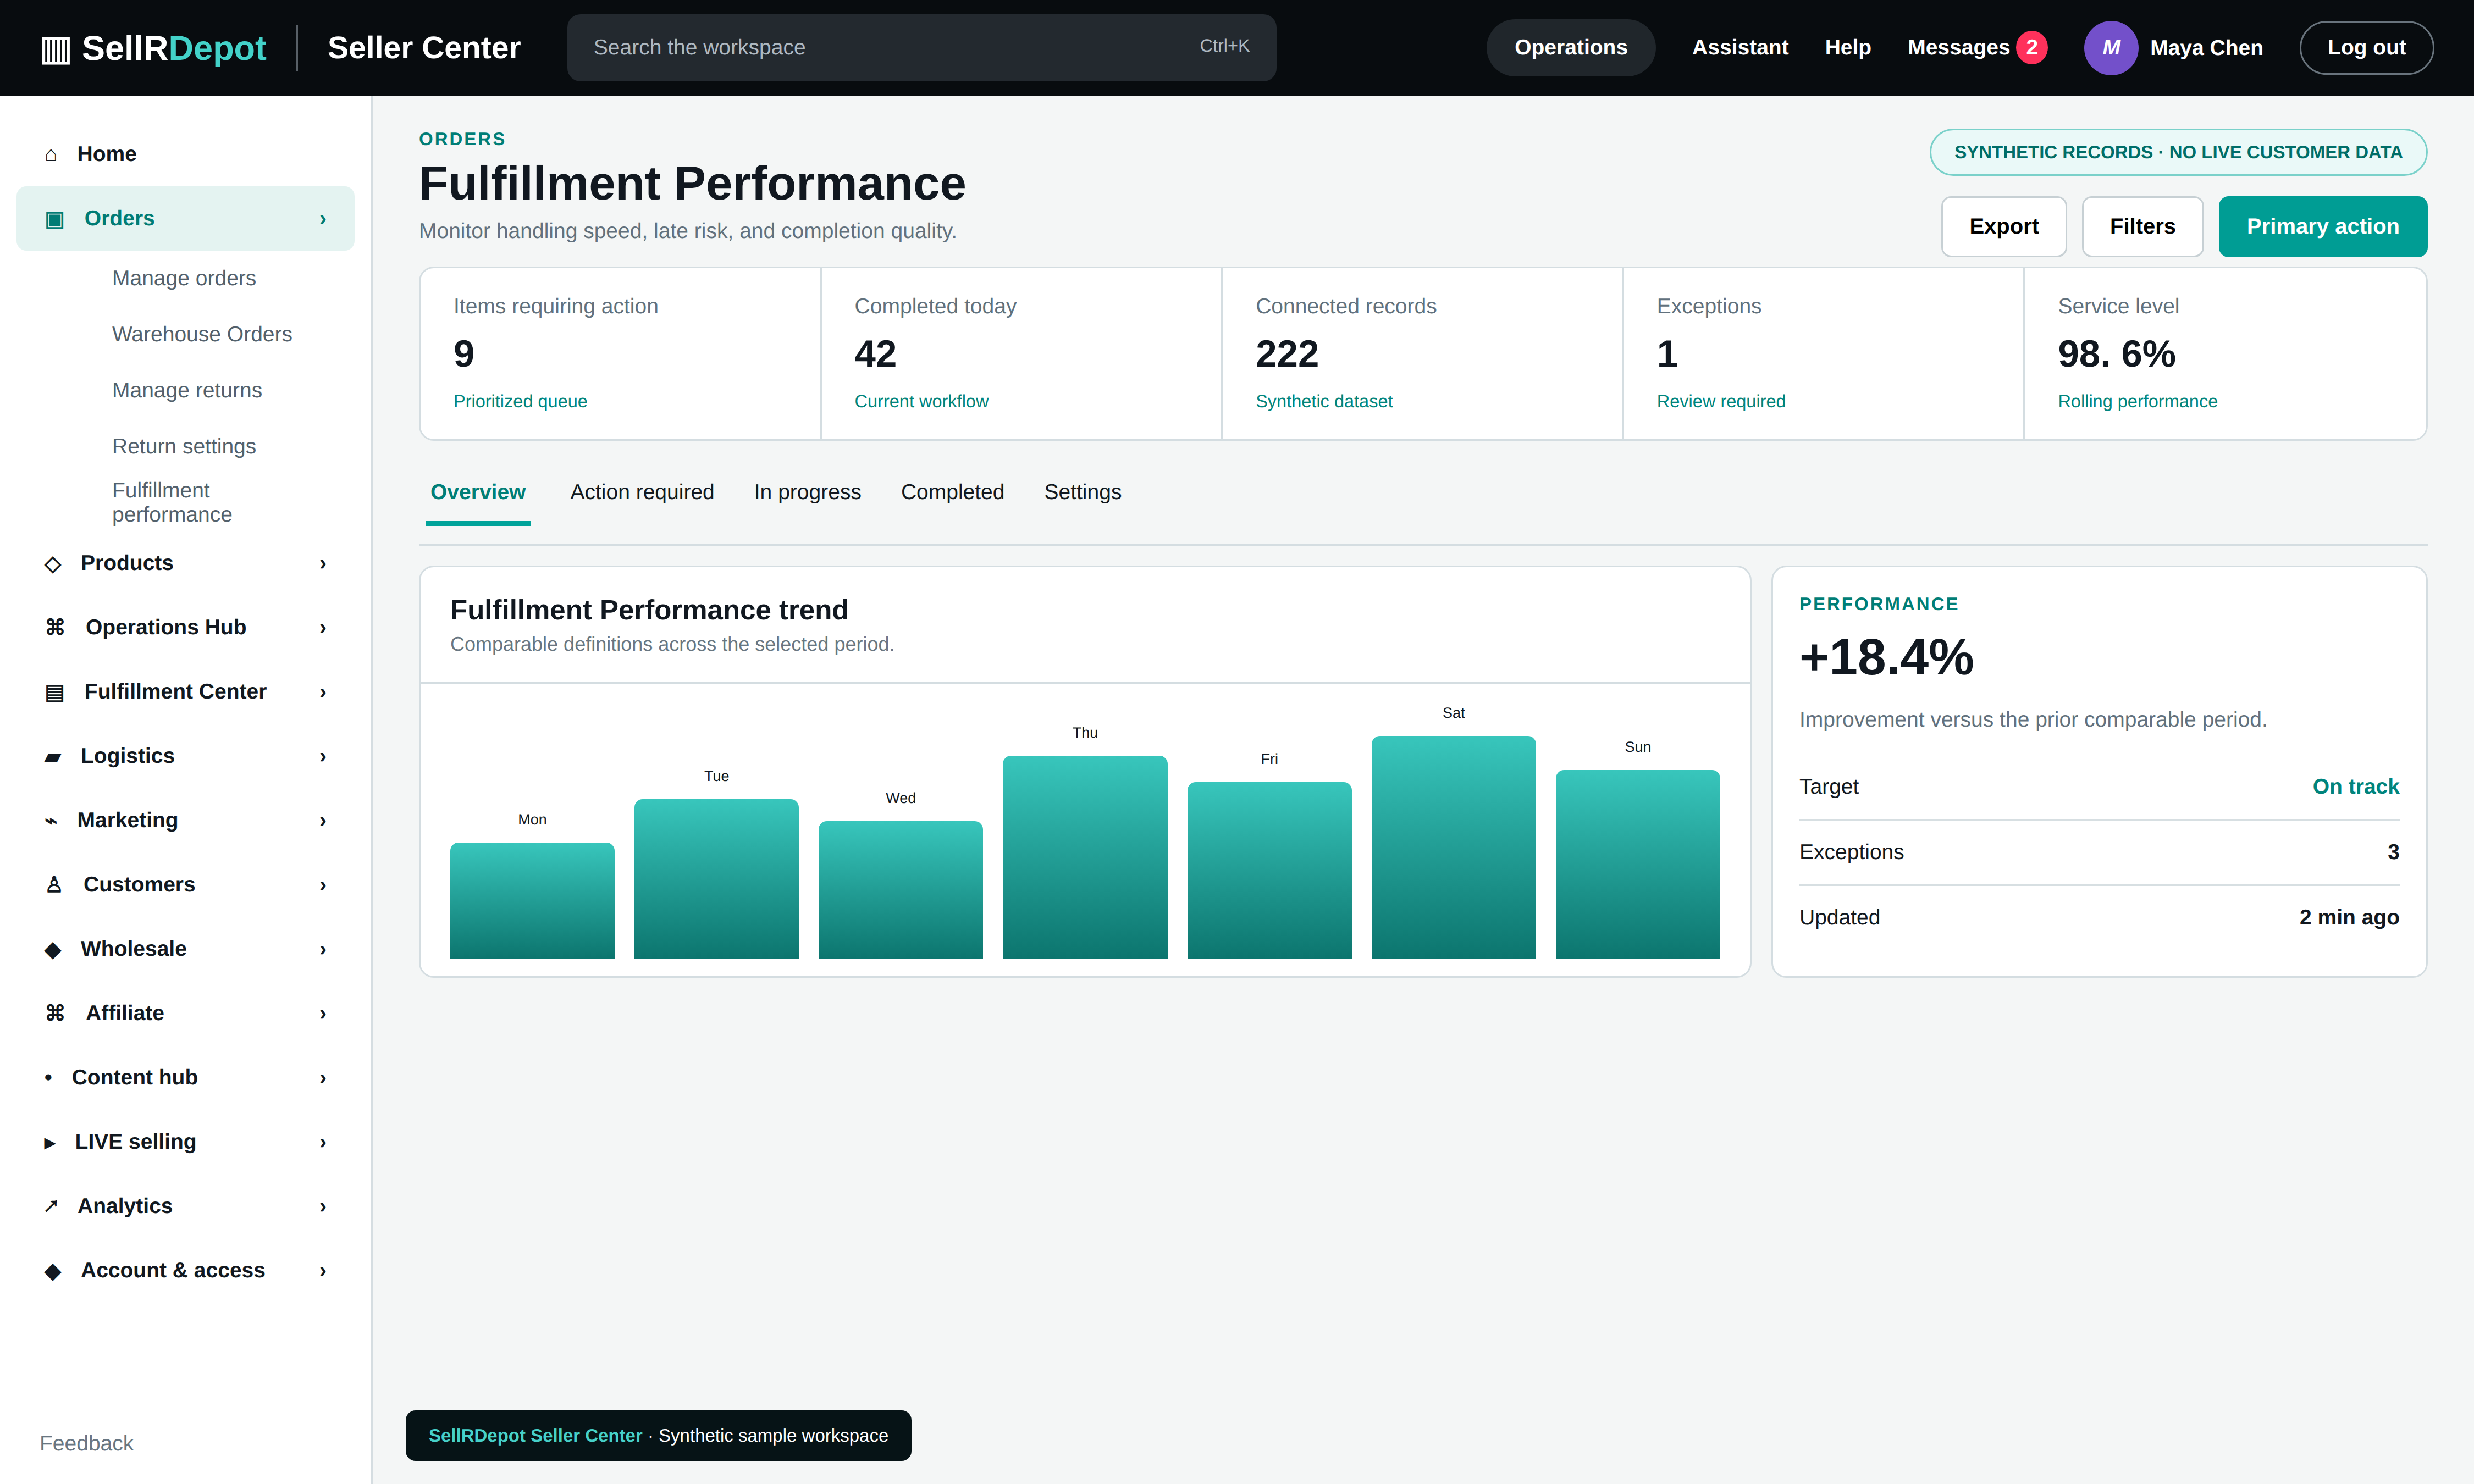Collapse the Orders section chevron
The width and height of the screenshot is (2474, 1484).
[323, 219]
